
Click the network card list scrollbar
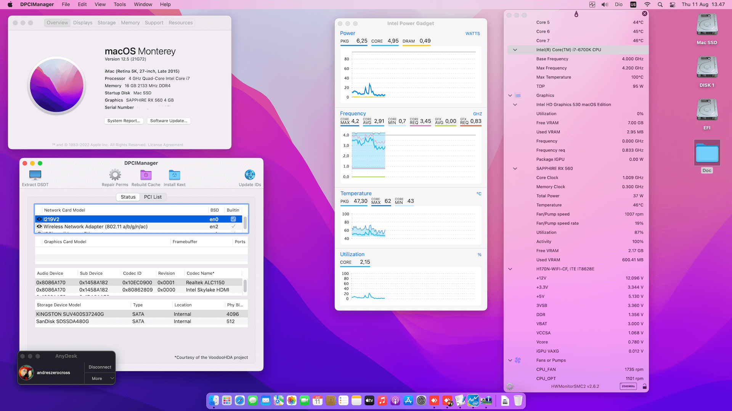click(x=245, y=223)
